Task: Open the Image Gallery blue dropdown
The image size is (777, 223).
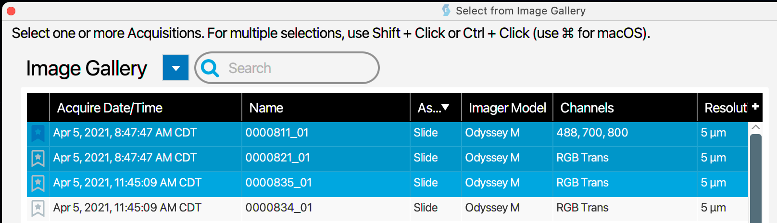Action: [176, 68]
